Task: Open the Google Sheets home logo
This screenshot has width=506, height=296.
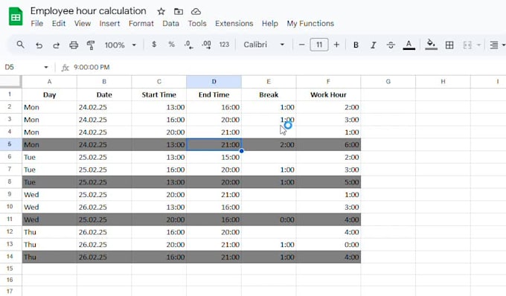Action: point(16,16)
